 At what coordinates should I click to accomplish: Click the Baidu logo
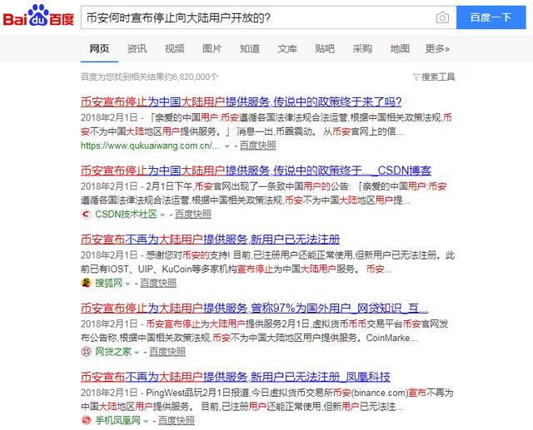click(38, 16)
